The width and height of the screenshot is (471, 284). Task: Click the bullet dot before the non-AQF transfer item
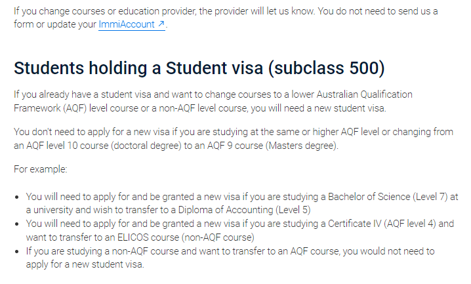pos(17,252)
